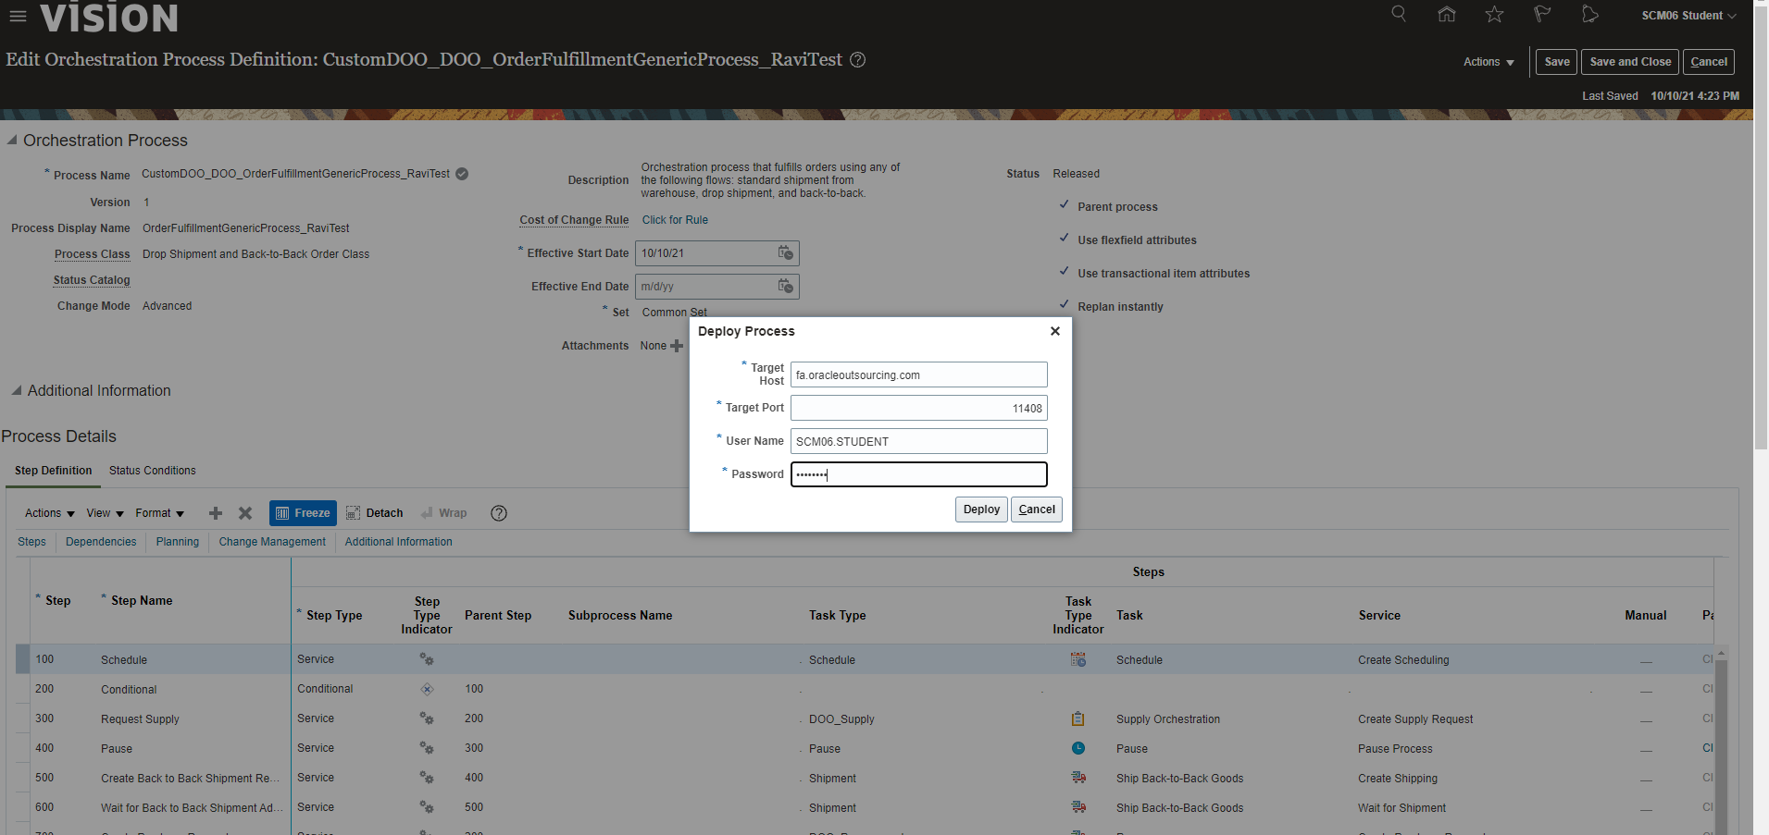Screen dimensions: 1769x835
Task: Collapse the Orchestration Process section
Action: pos(12,141)
